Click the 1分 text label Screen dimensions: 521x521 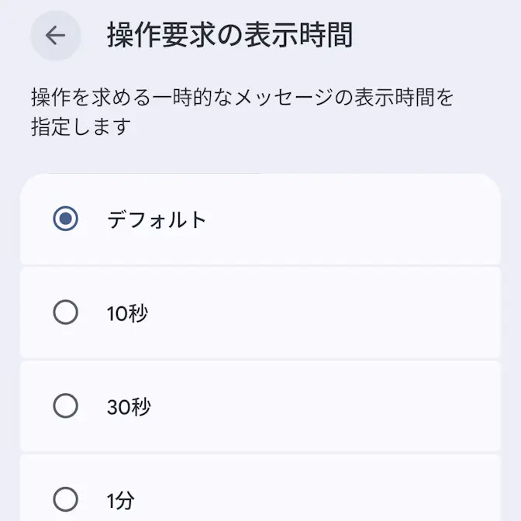121,500
